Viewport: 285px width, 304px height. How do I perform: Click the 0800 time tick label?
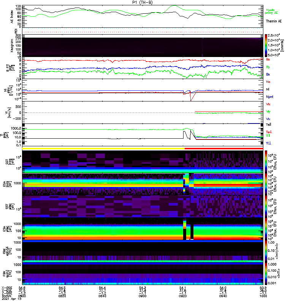coord(22,296)
